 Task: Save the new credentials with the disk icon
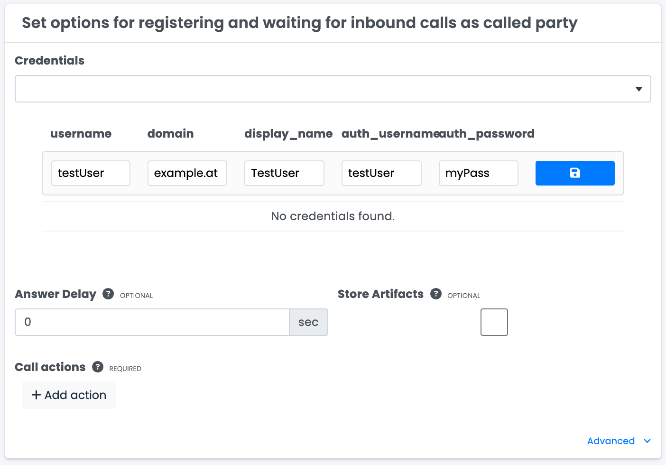[x=575, y=173]
